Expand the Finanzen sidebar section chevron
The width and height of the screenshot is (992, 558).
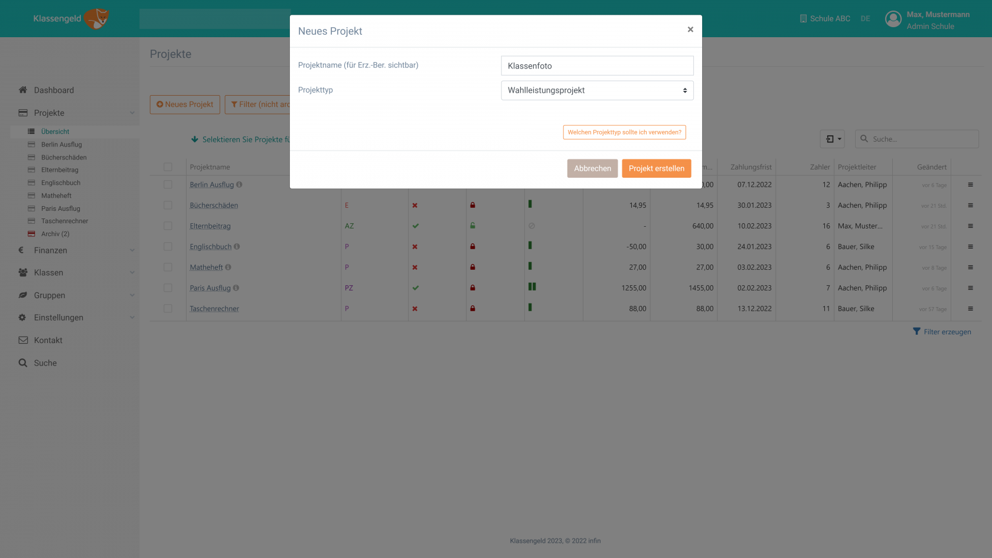pyautogui.click(x=132, y=250)
